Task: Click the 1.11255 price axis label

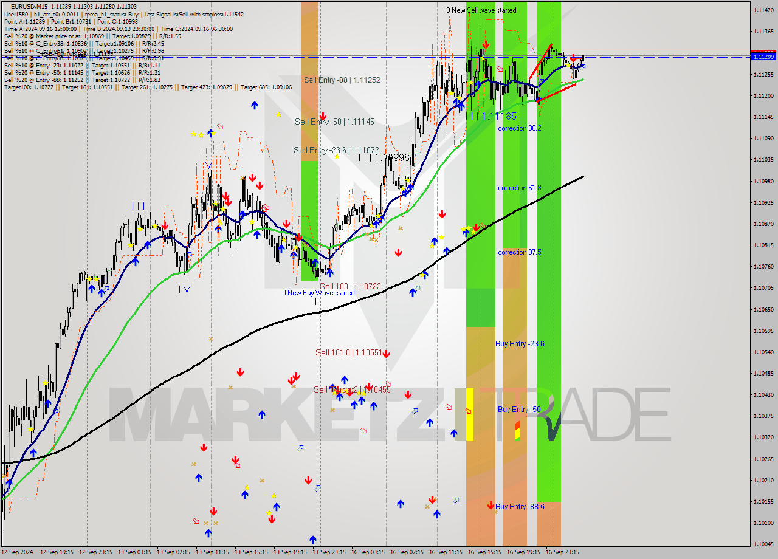Action: point(763,74)
